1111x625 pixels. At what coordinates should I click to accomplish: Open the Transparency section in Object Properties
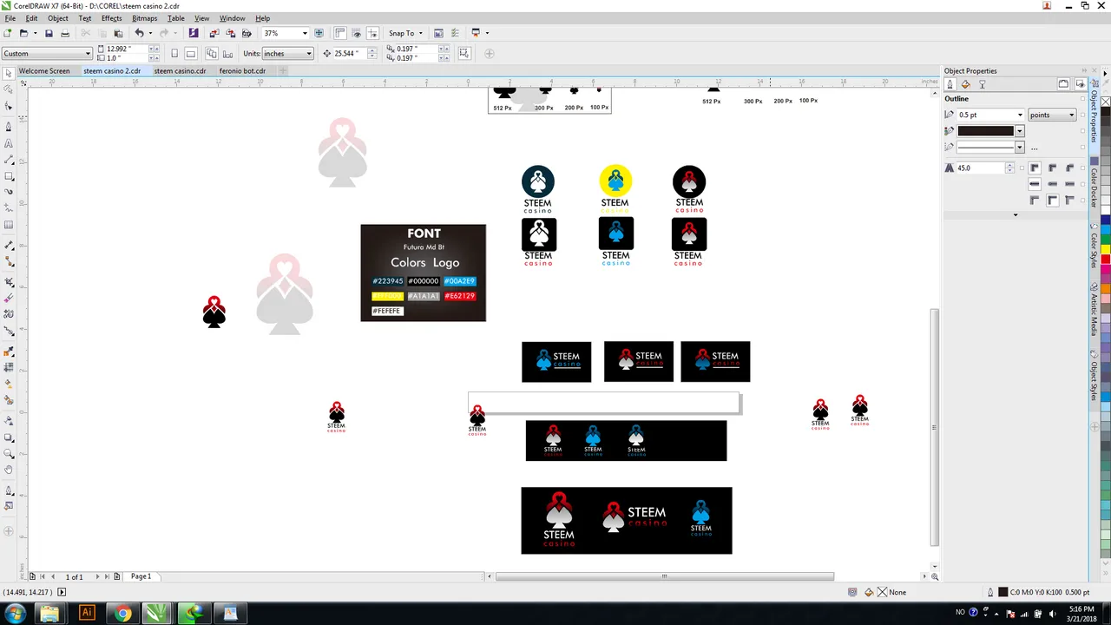[x=982, y=84]
